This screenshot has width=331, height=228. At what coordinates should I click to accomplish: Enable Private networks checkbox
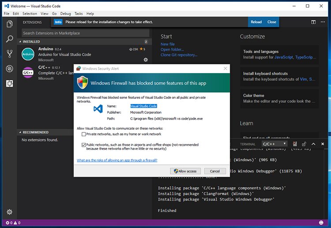coord(83,134)
